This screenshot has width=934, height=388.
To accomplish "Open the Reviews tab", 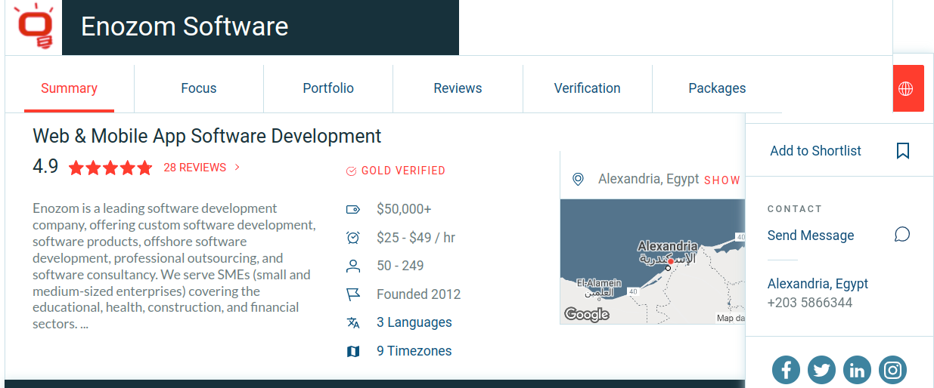I will [458, 88].
